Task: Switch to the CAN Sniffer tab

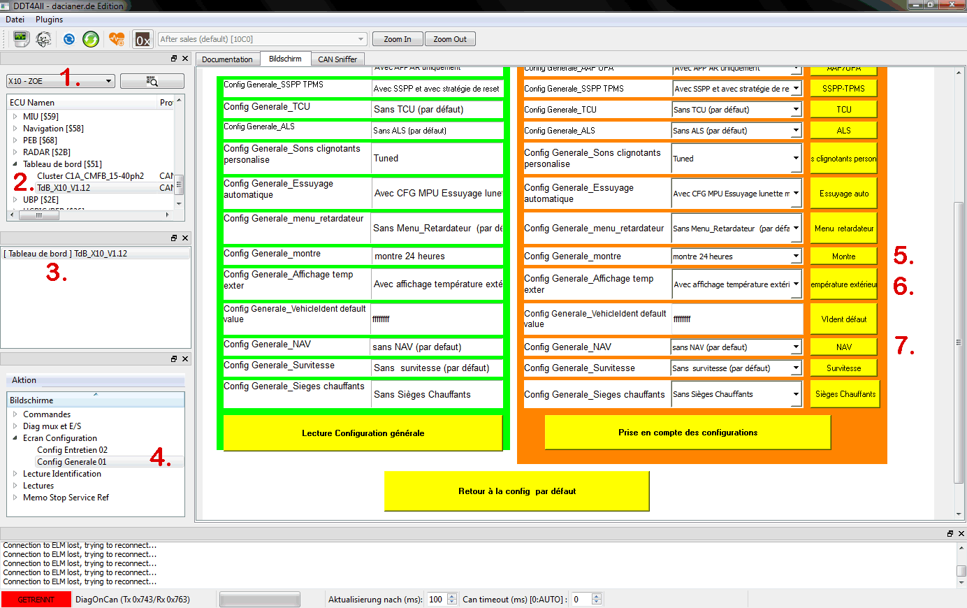Action: pyautogui.click(x=337, y=59)
